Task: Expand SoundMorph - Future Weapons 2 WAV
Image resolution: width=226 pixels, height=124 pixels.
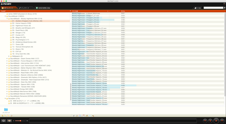Action: coord(7,61)
